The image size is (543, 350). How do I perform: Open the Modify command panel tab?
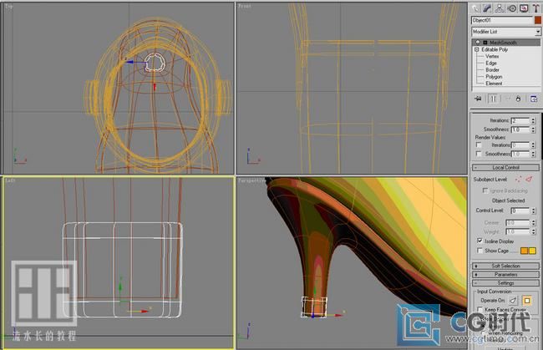(x=487, y=8)
